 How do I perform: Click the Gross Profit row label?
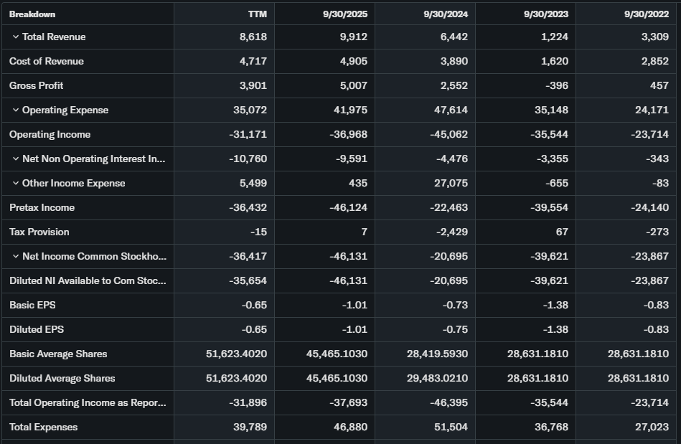(37, 86)
